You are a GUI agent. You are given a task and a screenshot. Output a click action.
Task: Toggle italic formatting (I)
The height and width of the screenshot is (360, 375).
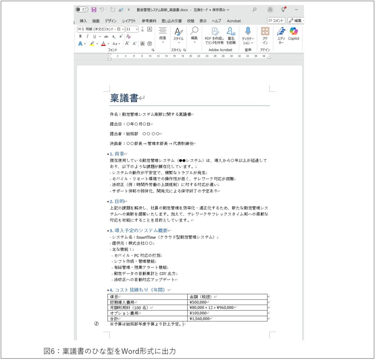[x=87, y=36]
